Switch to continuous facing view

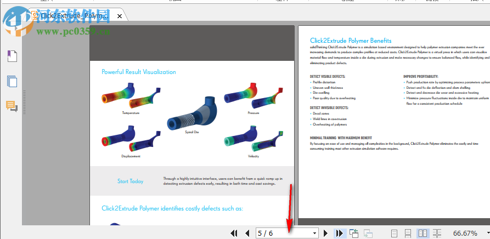[437, 233]
